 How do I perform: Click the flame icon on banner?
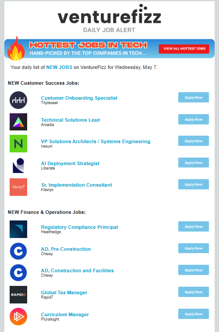pos(16,48)
